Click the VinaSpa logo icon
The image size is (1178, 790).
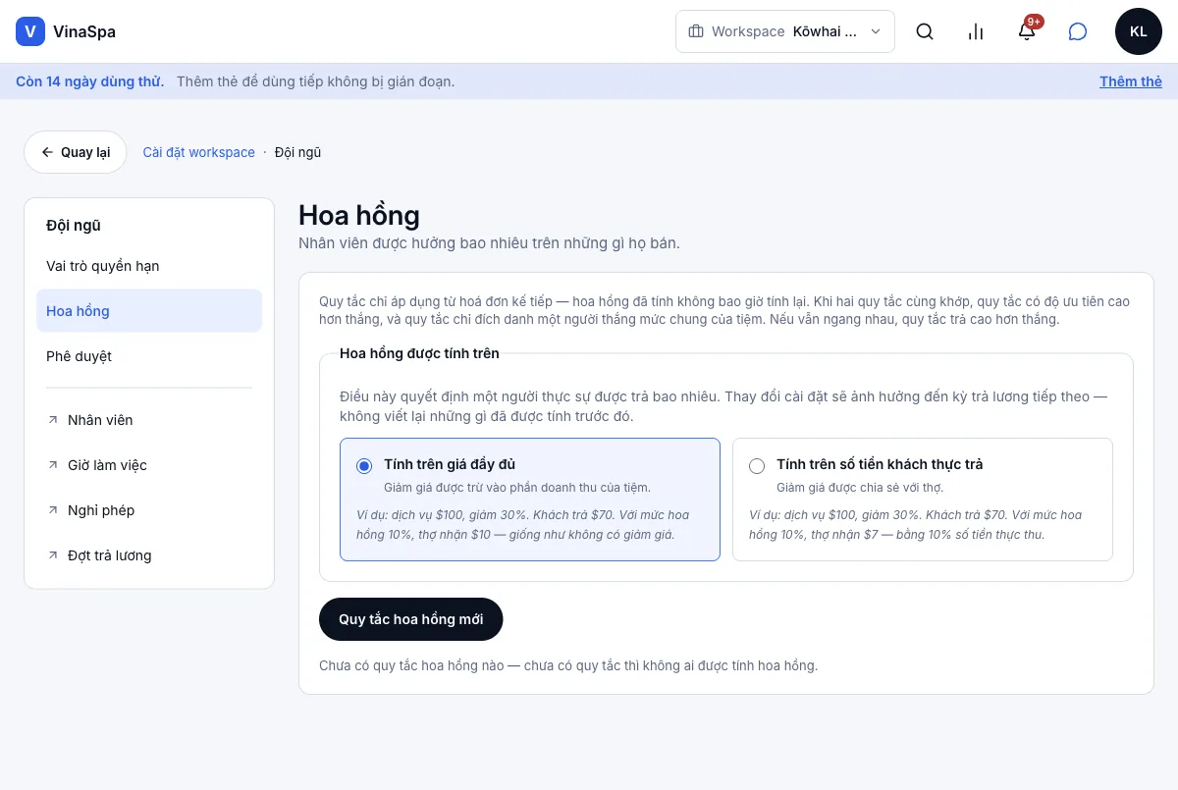pos(30,31)
